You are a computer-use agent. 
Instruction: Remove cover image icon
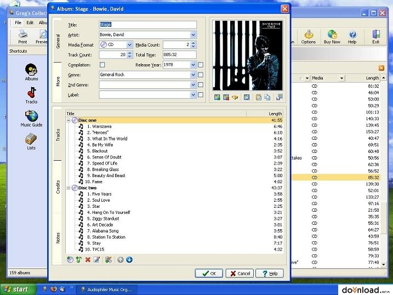coord(226,97)
